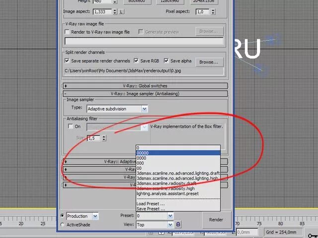Image resolution: width=318 pixels, height=238 pixels.
Task: Choose preset 00 in the list
Action: [x=178, y=168]
